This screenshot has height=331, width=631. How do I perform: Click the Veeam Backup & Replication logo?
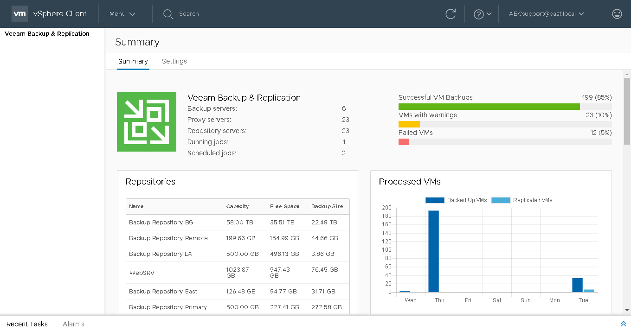147,122
